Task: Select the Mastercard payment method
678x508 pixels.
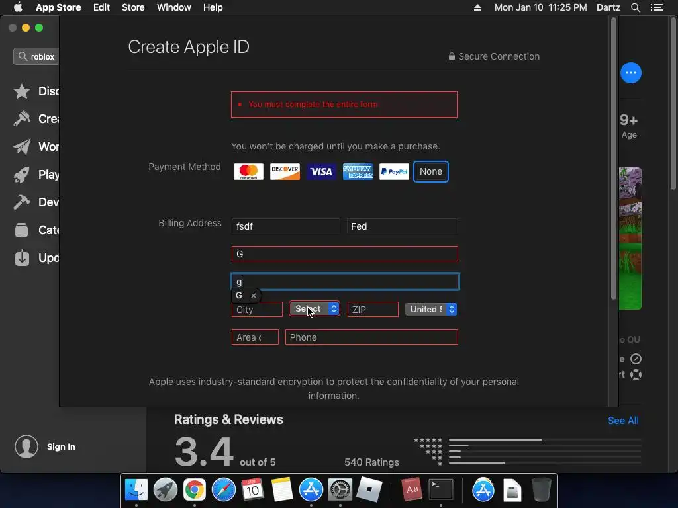Action: [x=248, y=171]
